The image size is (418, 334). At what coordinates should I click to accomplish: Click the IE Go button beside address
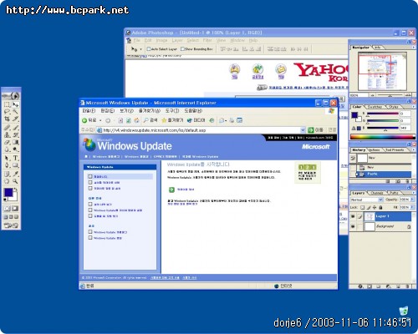click(x=315, y=130)
